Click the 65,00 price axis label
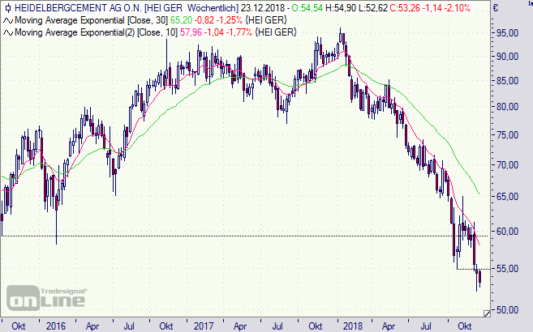This screenshot has height=332, width=533. [507, 197]
